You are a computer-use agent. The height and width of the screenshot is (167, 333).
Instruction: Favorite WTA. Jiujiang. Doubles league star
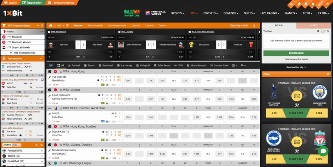61,145
